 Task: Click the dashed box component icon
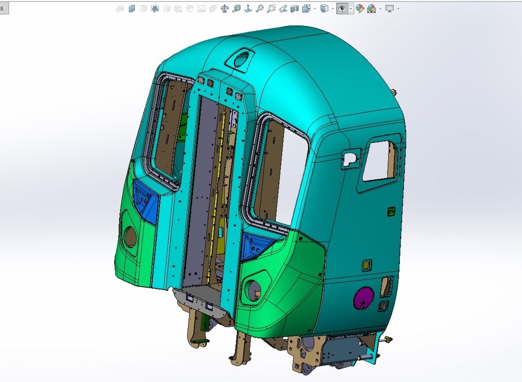[155, 8]
